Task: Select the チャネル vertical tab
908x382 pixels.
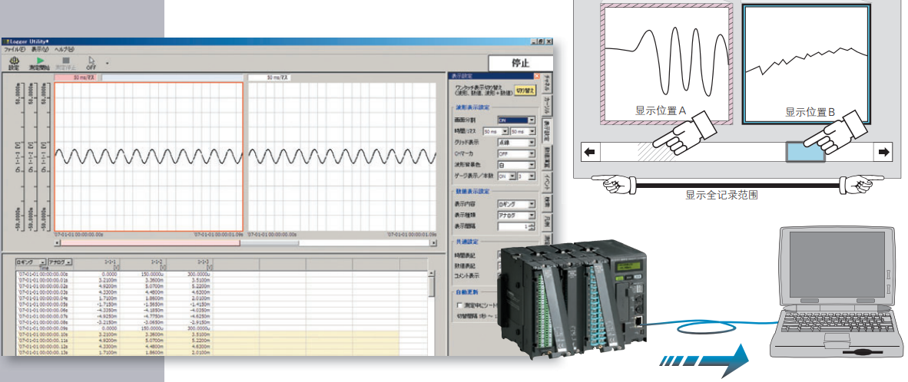Action: pos(547,84)
